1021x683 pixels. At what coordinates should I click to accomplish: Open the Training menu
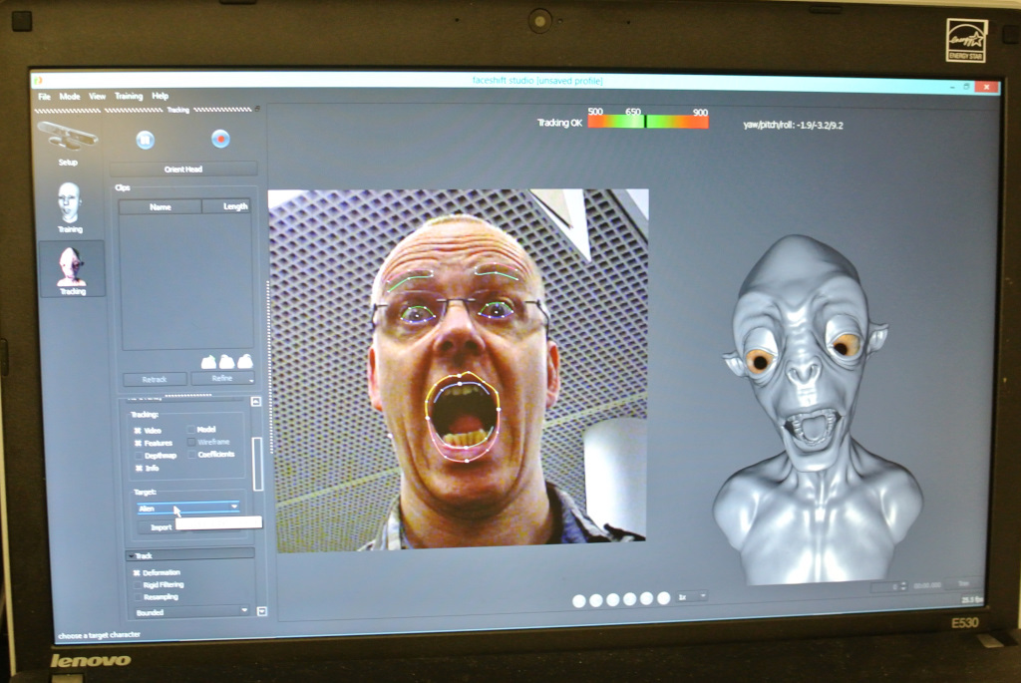[x=129, y=96]
